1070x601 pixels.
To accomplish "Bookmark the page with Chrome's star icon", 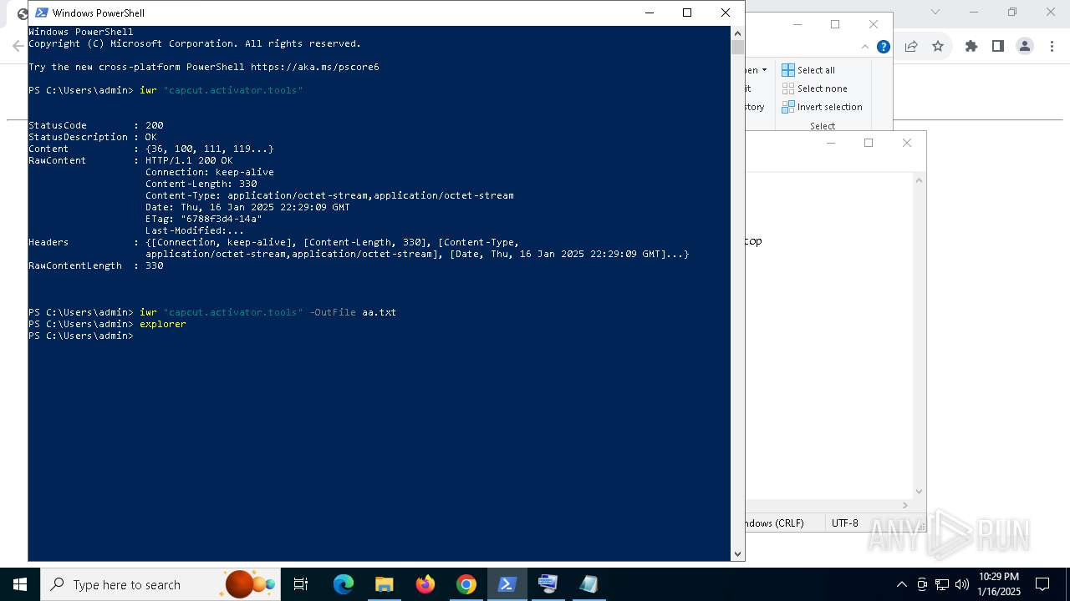I will pyautogui.click(x=938, y=47).
